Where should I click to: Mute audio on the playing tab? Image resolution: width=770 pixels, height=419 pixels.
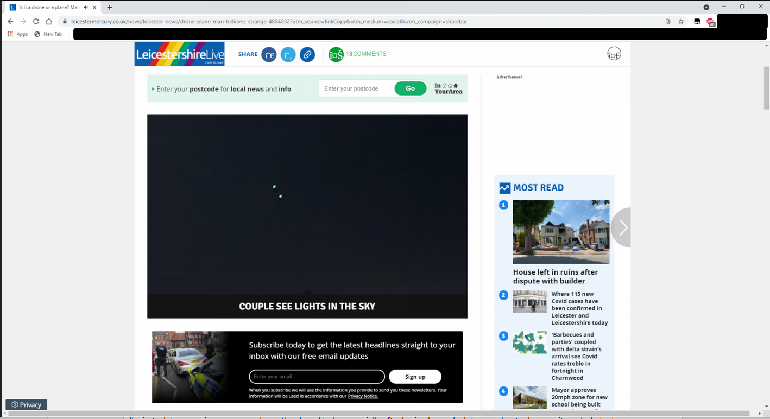tap(86, 8)
